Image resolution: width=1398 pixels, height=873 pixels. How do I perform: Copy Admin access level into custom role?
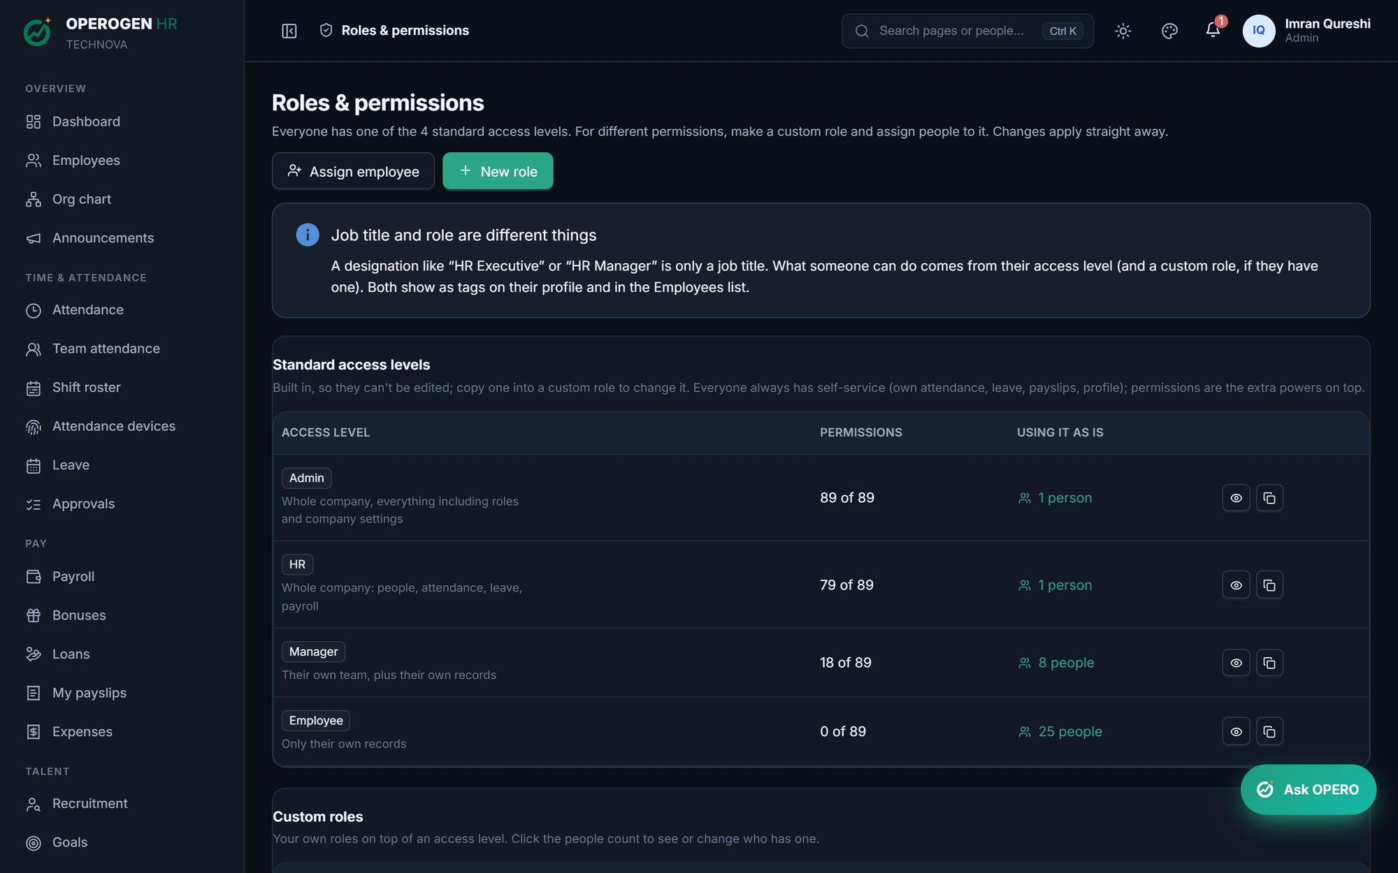[x=1269, y=498]
